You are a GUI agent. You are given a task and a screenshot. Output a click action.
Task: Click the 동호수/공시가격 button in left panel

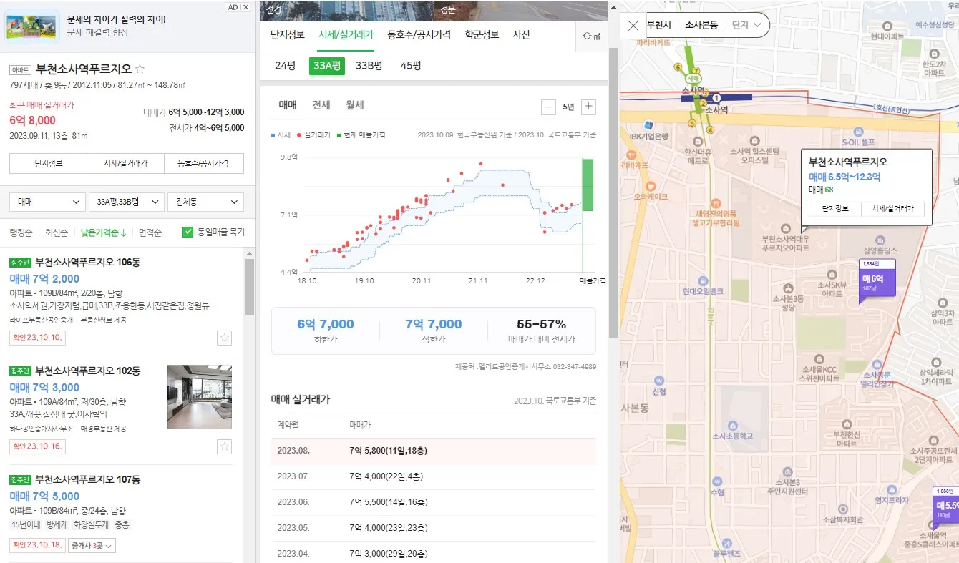[205, 163]
